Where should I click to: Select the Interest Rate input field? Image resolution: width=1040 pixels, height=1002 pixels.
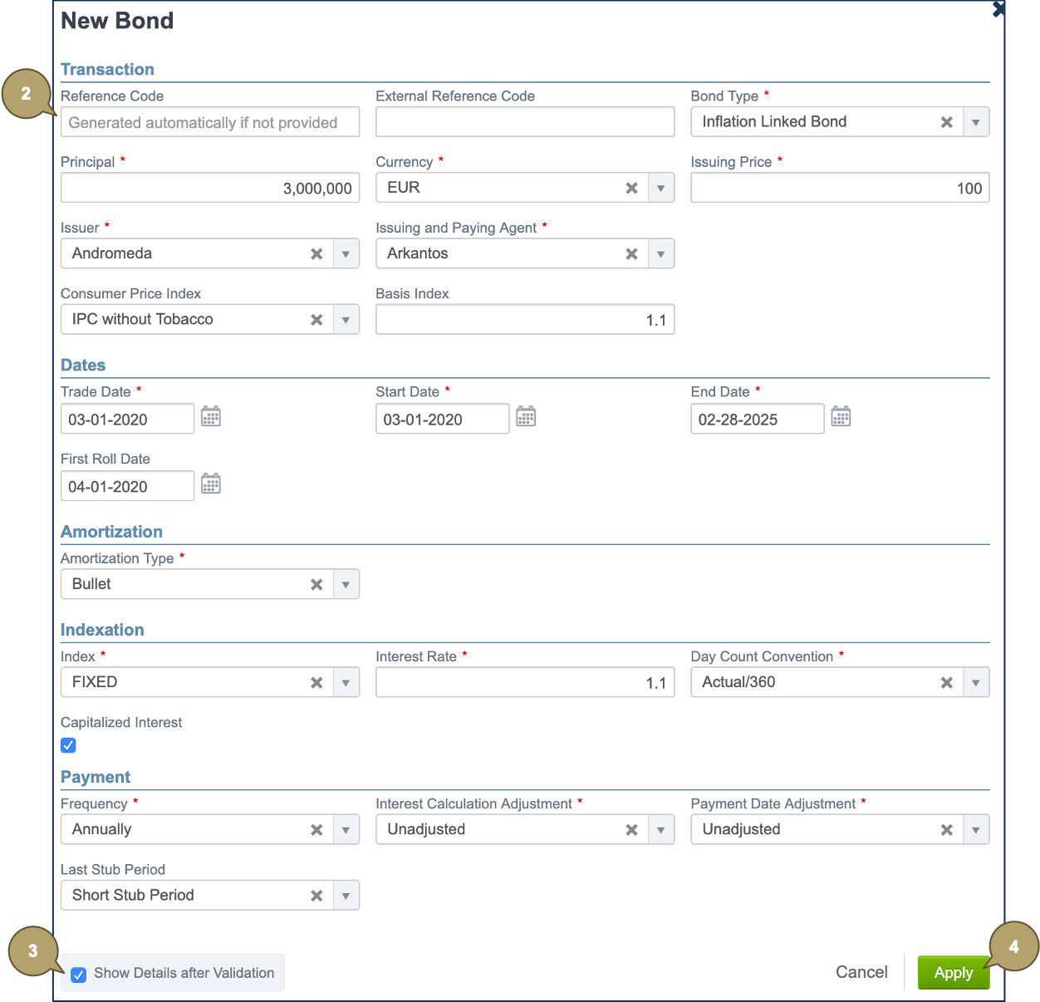point(524,683)
